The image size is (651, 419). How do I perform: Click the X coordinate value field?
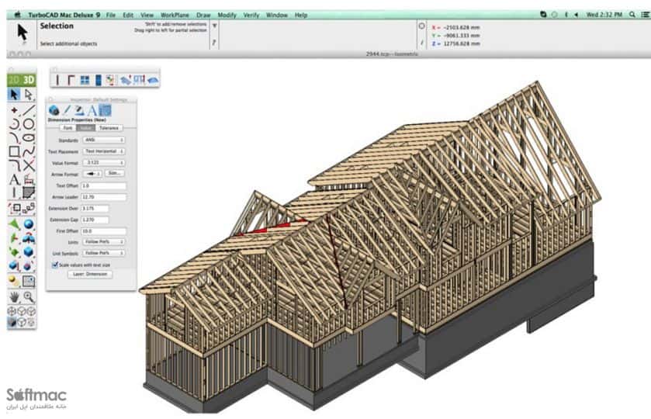[461, 27]
